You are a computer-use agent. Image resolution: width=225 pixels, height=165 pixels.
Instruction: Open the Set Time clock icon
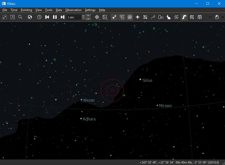39,17
